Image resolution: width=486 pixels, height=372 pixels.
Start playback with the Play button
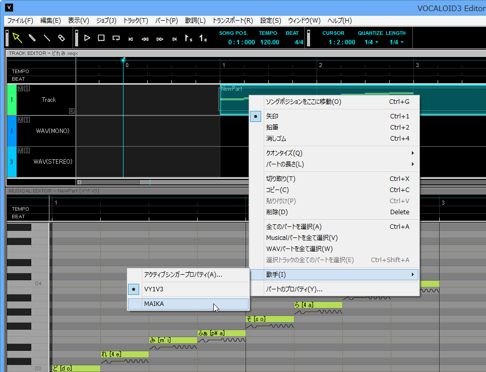(87, 38)
